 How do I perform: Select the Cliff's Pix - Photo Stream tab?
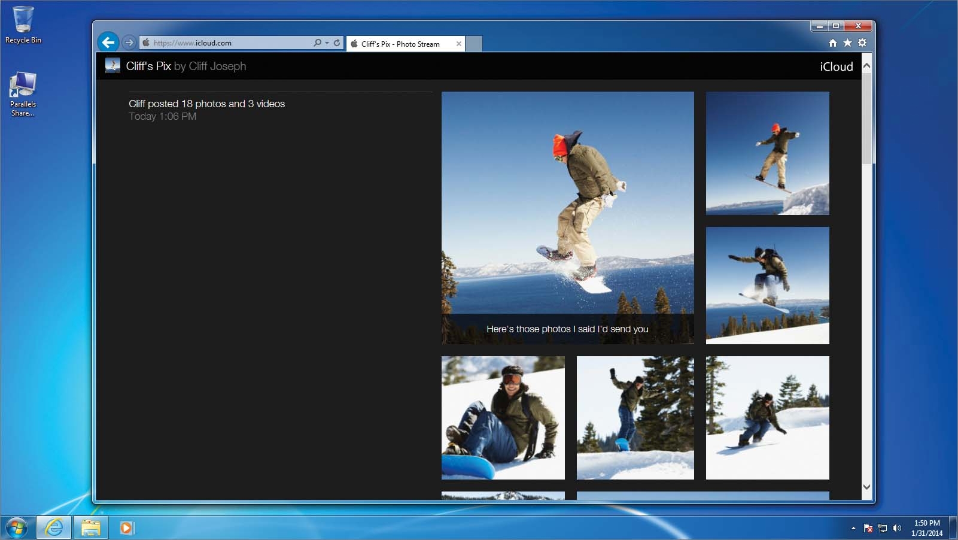[x=401, y=44]
